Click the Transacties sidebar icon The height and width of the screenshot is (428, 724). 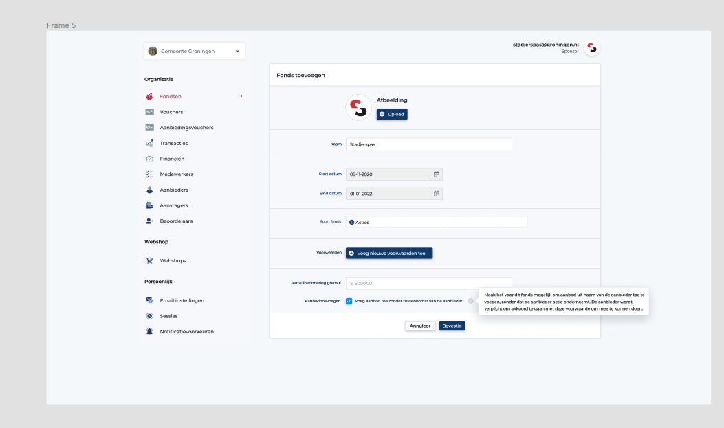[x=150, y=144]
